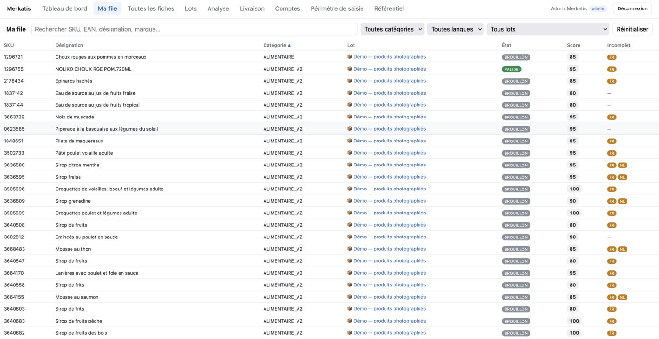Image resolution: width=659 pixels, height=339 pixels.
Task: Click the Merkatis brand link
Action: click(19, 8)
